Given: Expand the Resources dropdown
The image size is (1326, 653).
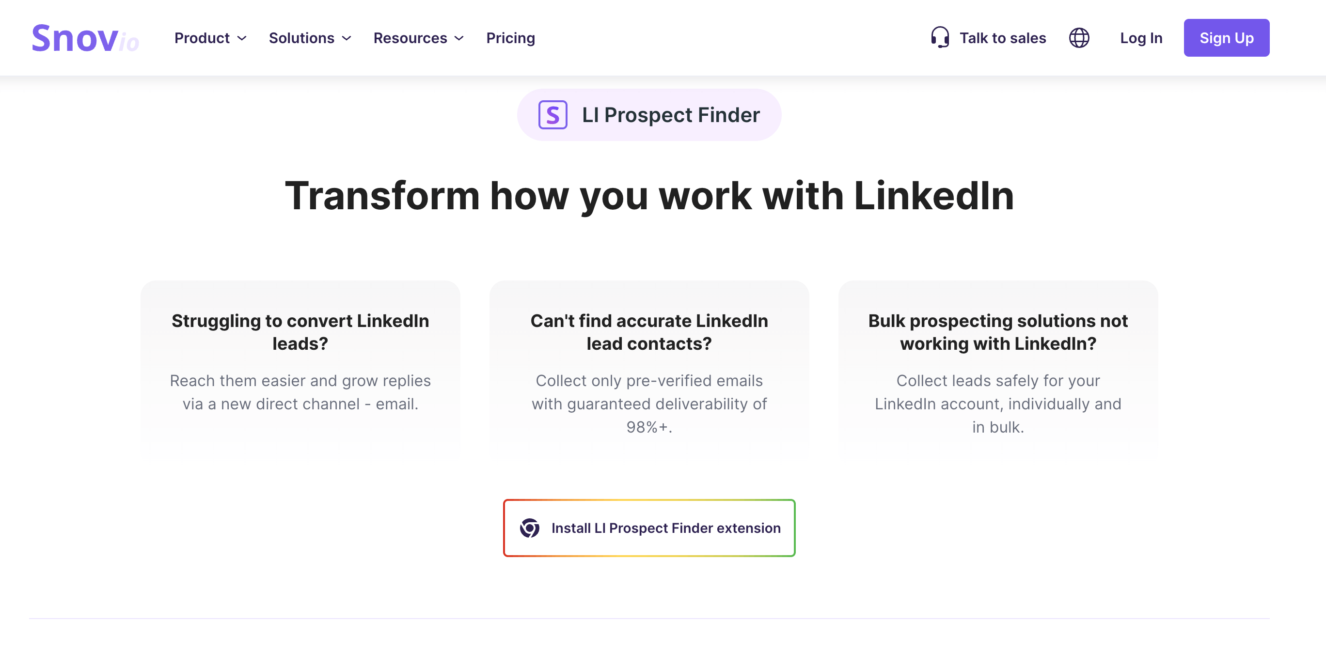Looking at the screenshot, I should 418,38.
